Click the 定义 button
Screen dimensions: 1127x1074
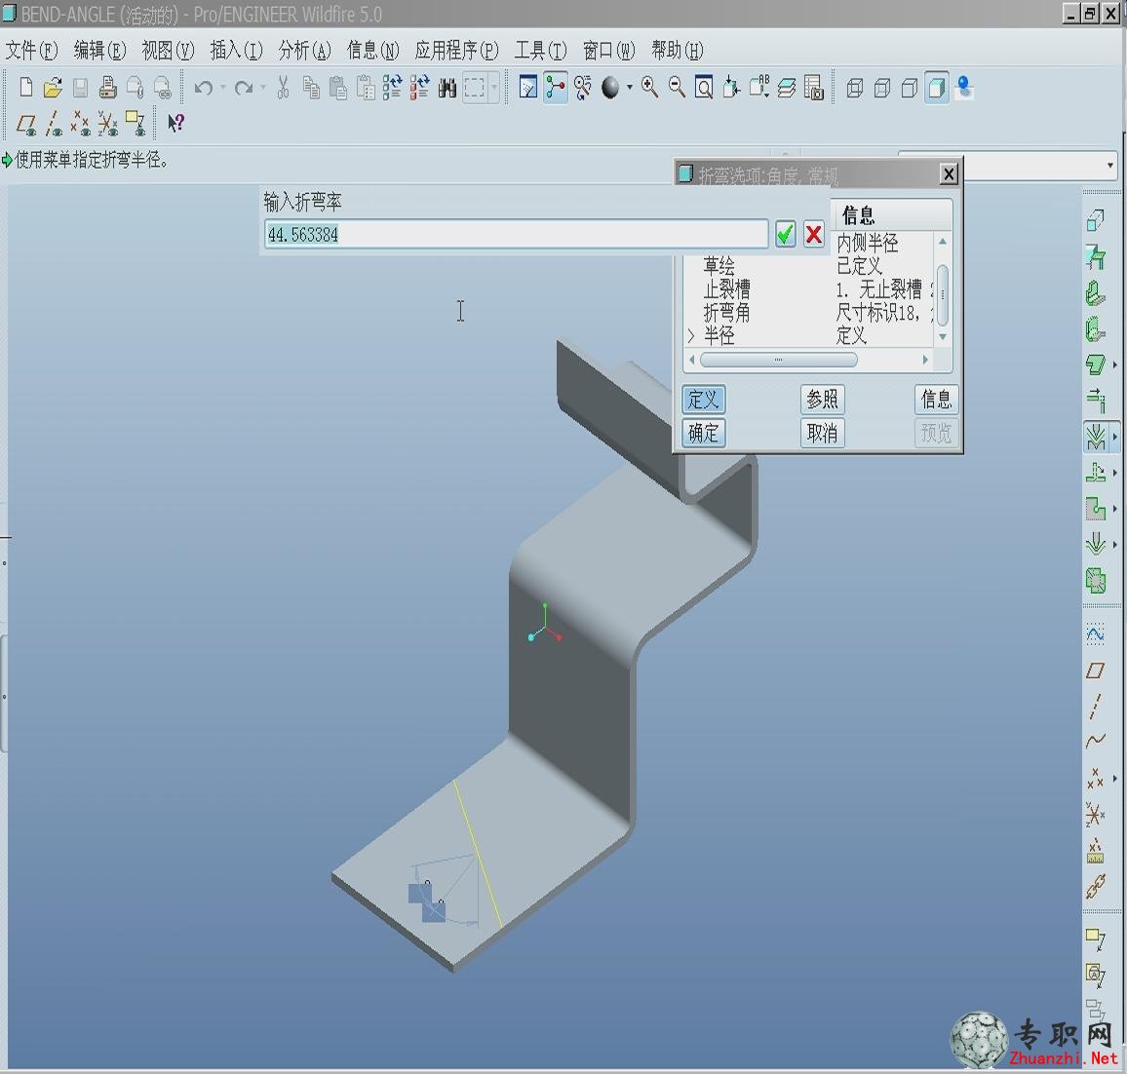[x=703, y=400]
